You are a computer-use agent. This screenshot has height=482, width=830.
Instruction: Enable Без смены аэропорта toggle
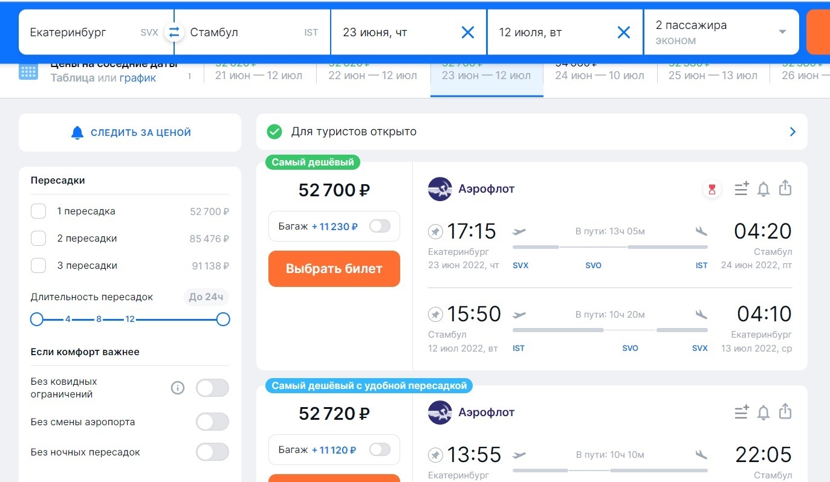(x=212, y=422)
